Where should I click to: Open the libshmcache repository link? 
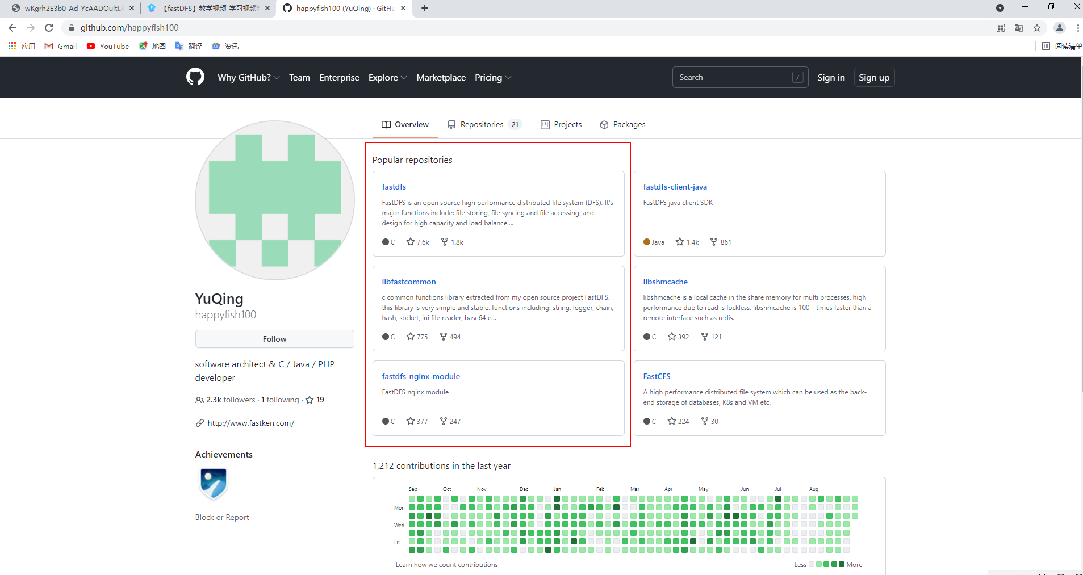pos(665,282)
